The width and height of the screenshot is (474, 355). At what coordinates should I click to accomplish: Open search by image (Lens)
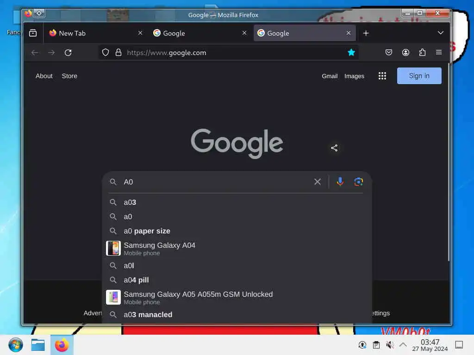(x=358, y=182)
